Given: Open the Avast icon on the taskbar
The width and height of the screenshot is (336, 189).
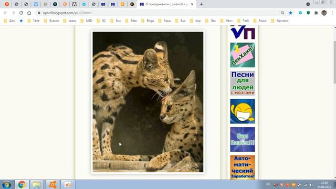Looking at the screenshot, I should pos(52,184).
